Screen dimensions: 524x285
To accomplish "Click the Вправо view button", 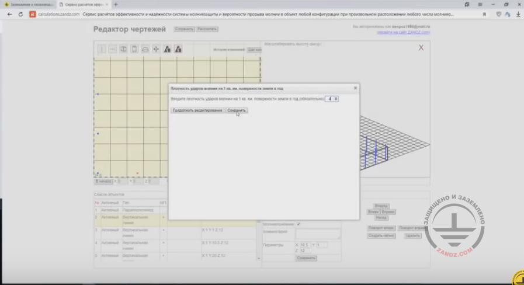I will click(388, 212).
